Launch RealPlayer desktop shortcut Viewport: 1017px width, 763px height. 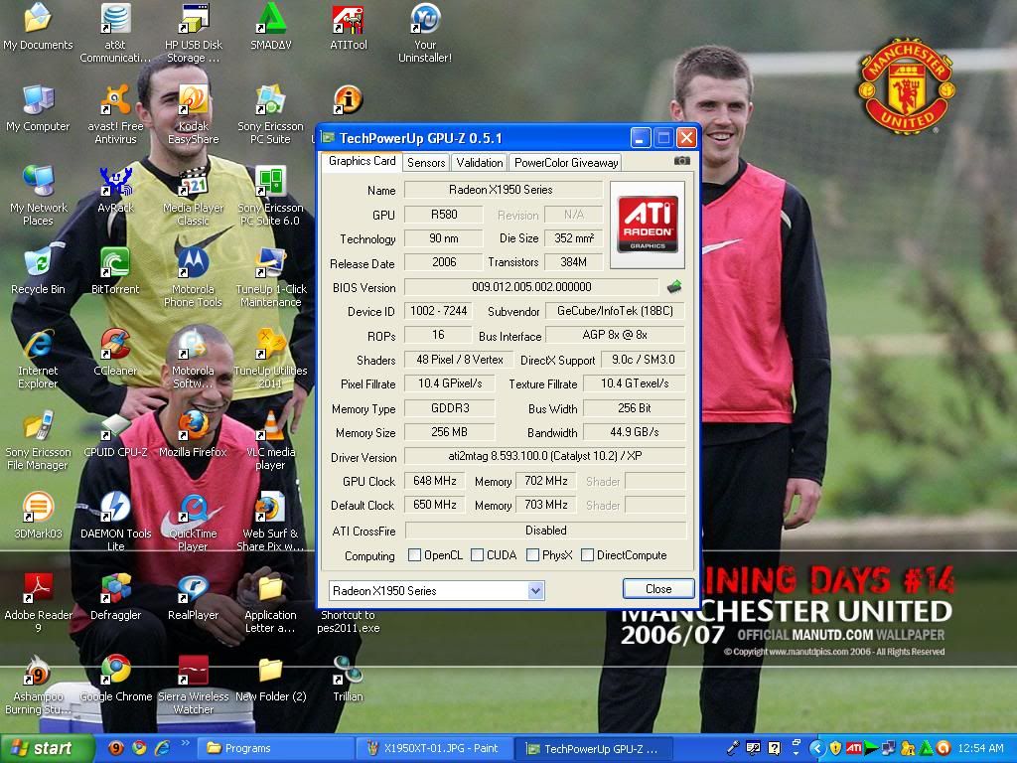[193, 597]
